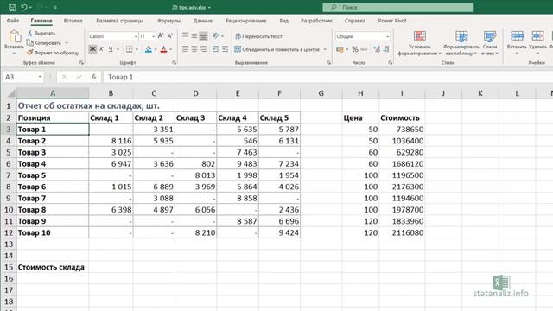Click the decrease decimal icon
Screen dimensions: 553x311
point(386,49)
